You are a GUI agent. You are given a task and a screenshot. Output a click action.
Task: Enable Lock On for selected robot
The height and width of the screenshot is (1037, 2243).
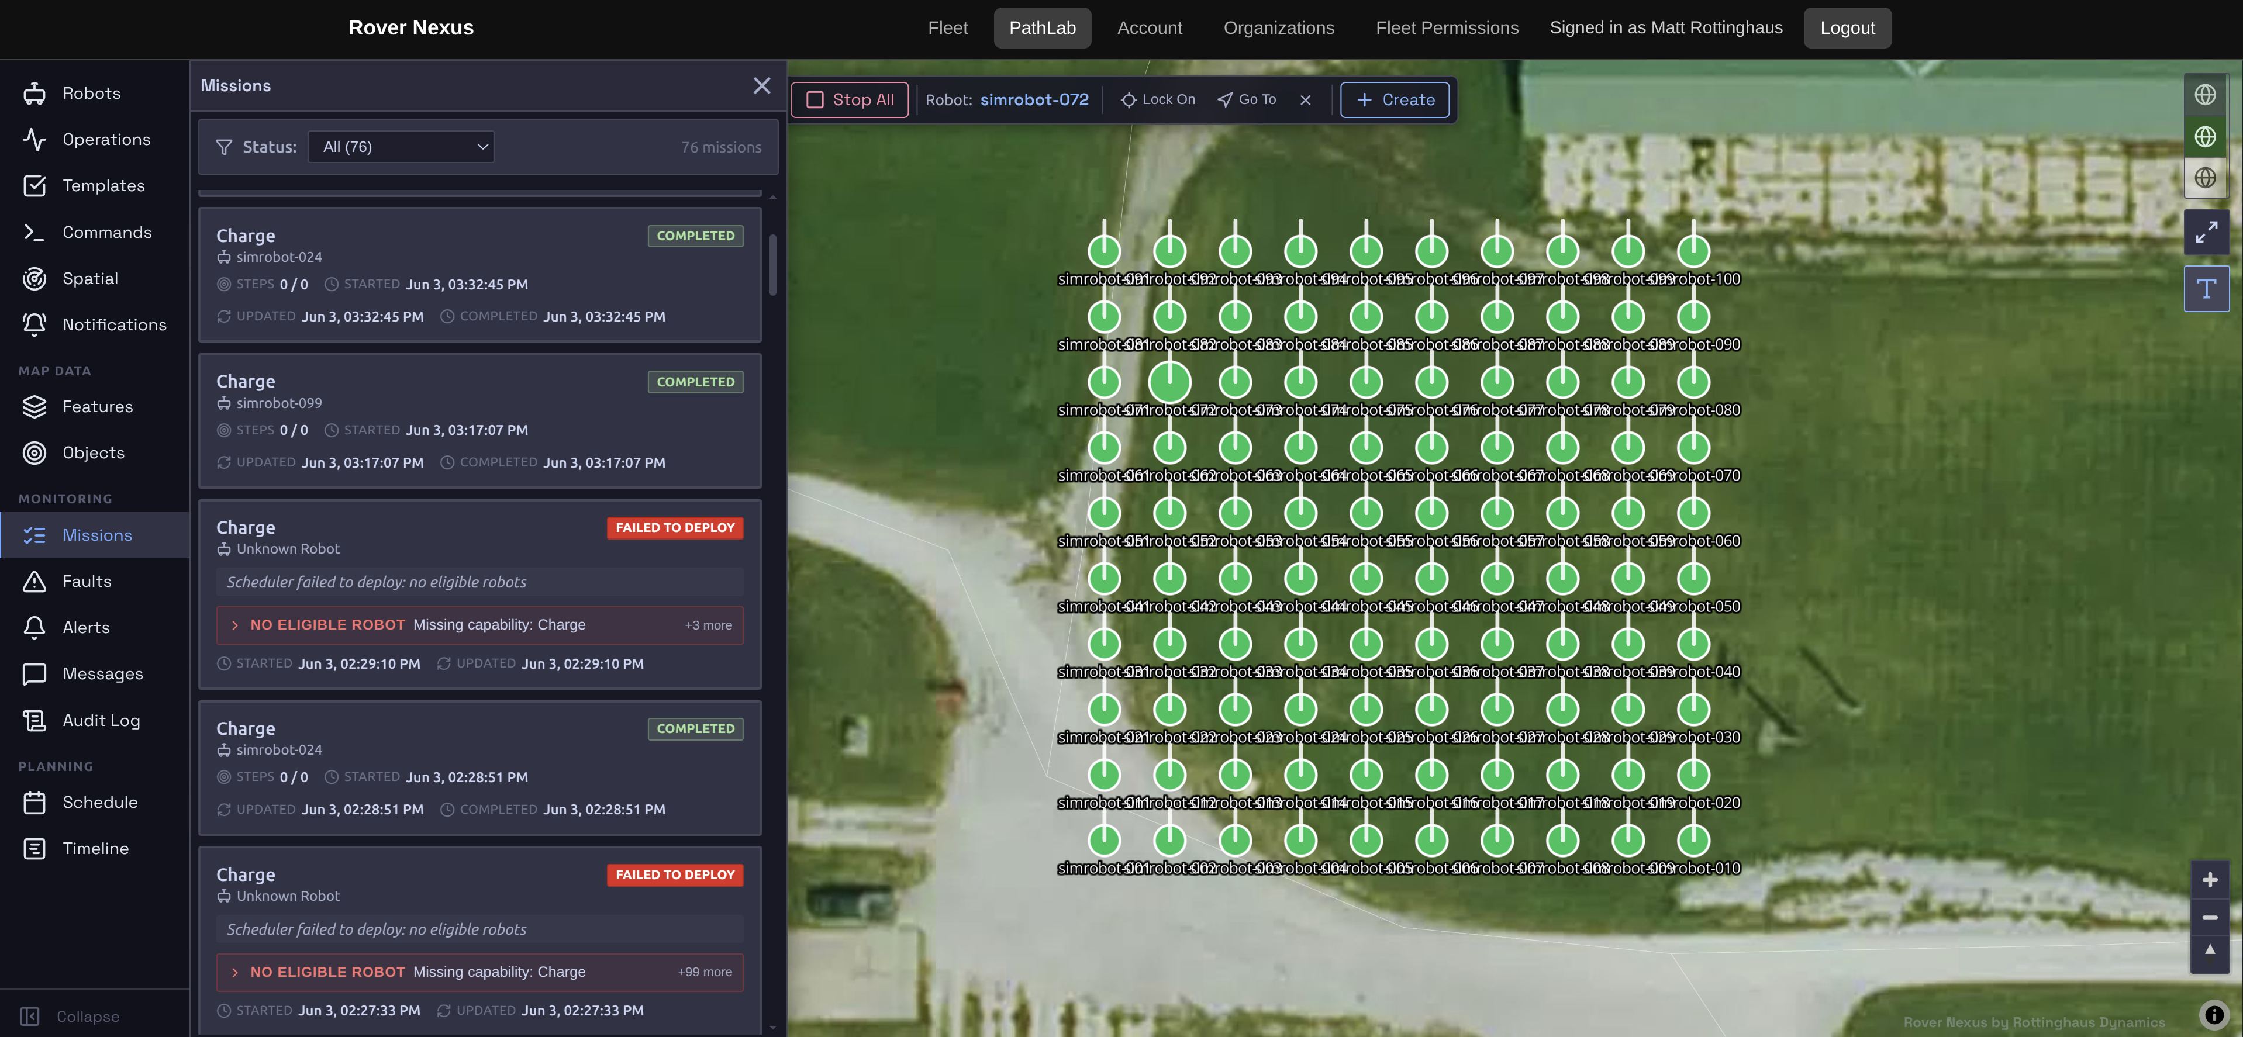pyautogui.click(x=1157, y=100)
